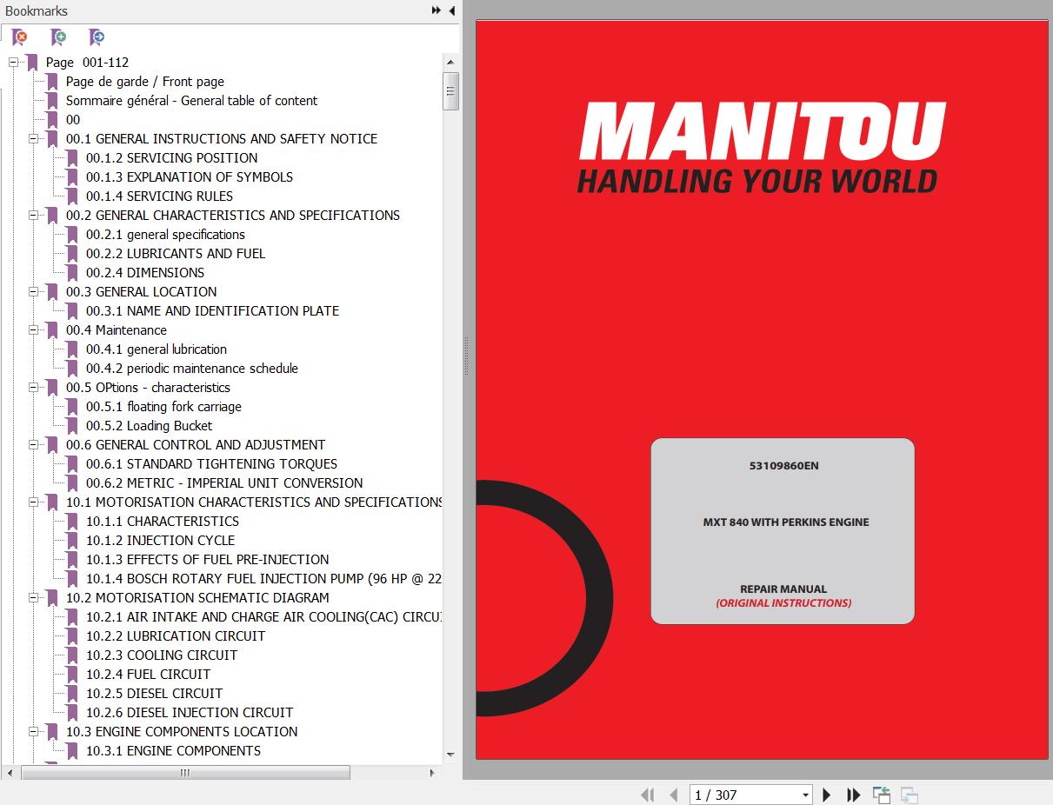The width and height of the screenshot is (1053, 805).
Task: Click the bookmarks horizontal scrollbar right arrow
Action: pos(433,773)
